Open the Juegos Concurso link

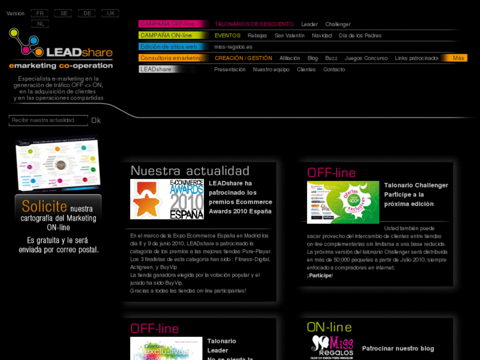tap(366, 58)
